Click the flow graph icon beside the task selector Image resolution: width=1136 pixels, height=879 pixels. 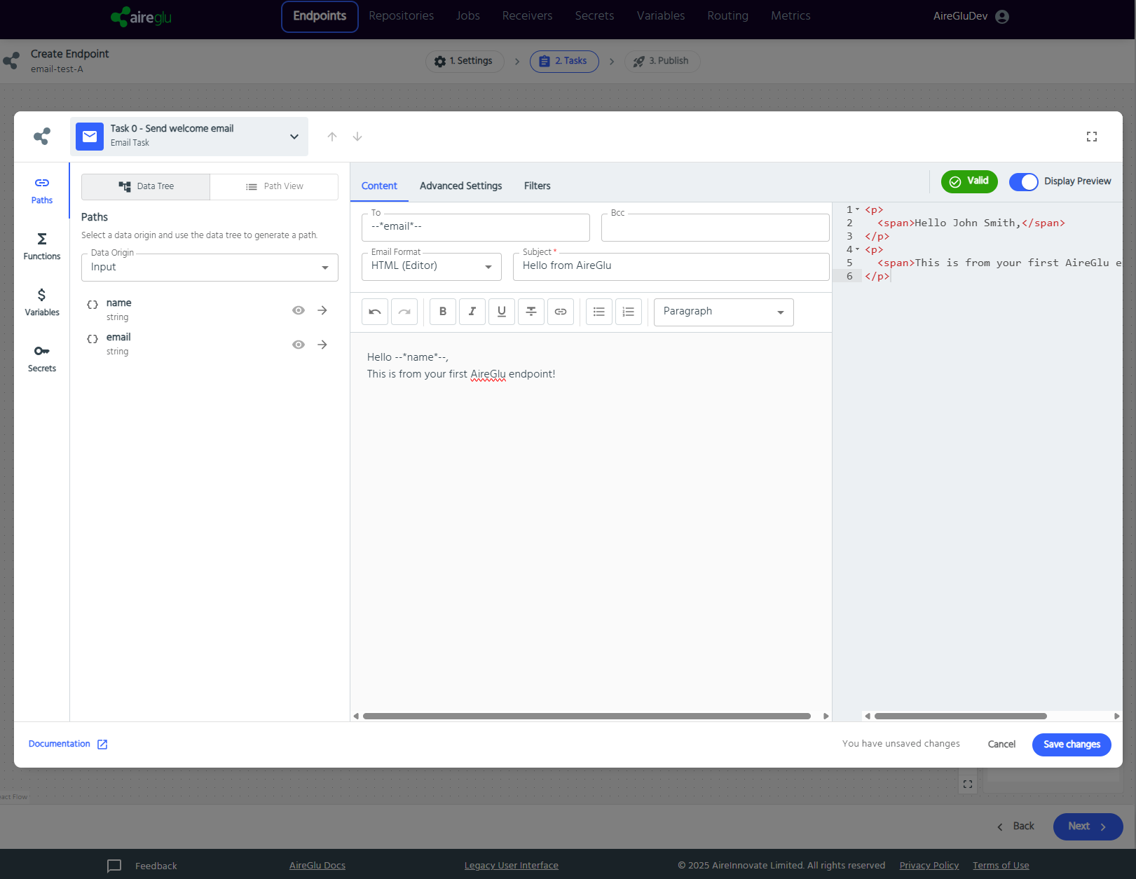(42, 136)
